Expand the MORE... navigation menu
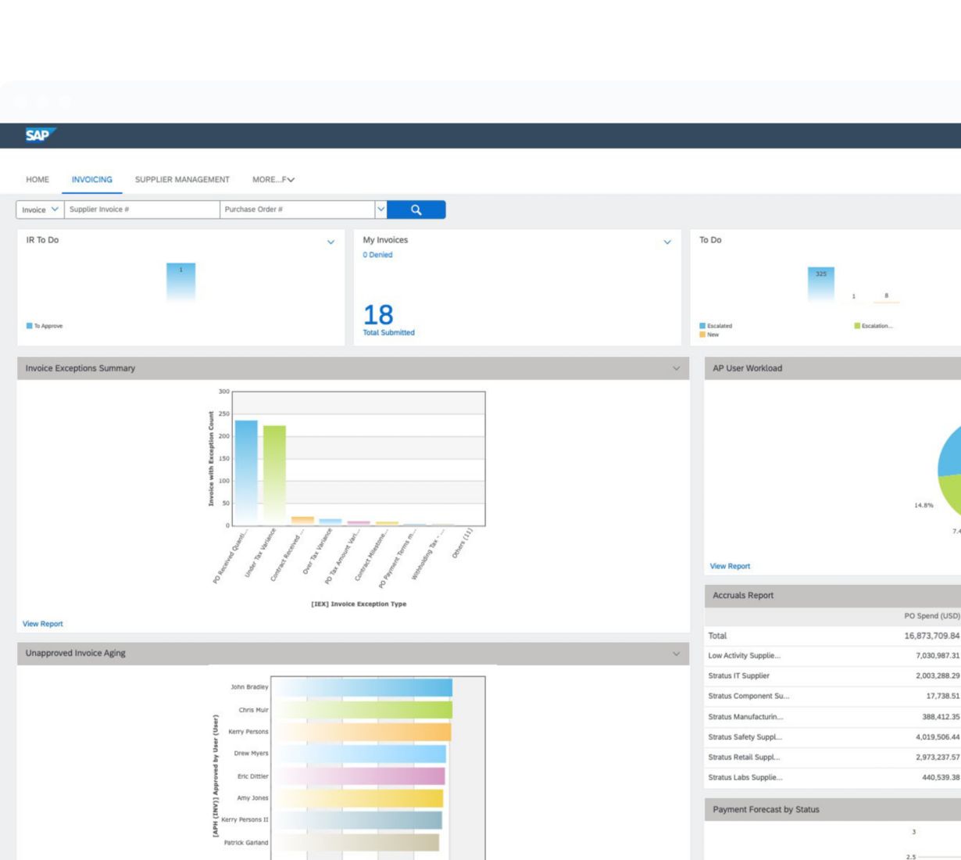Image resolution: width=961 pixels, height=860 pixels. point(273,180)
